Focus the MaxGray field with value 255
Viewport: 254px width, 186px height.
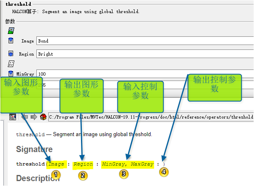(145, 85)
